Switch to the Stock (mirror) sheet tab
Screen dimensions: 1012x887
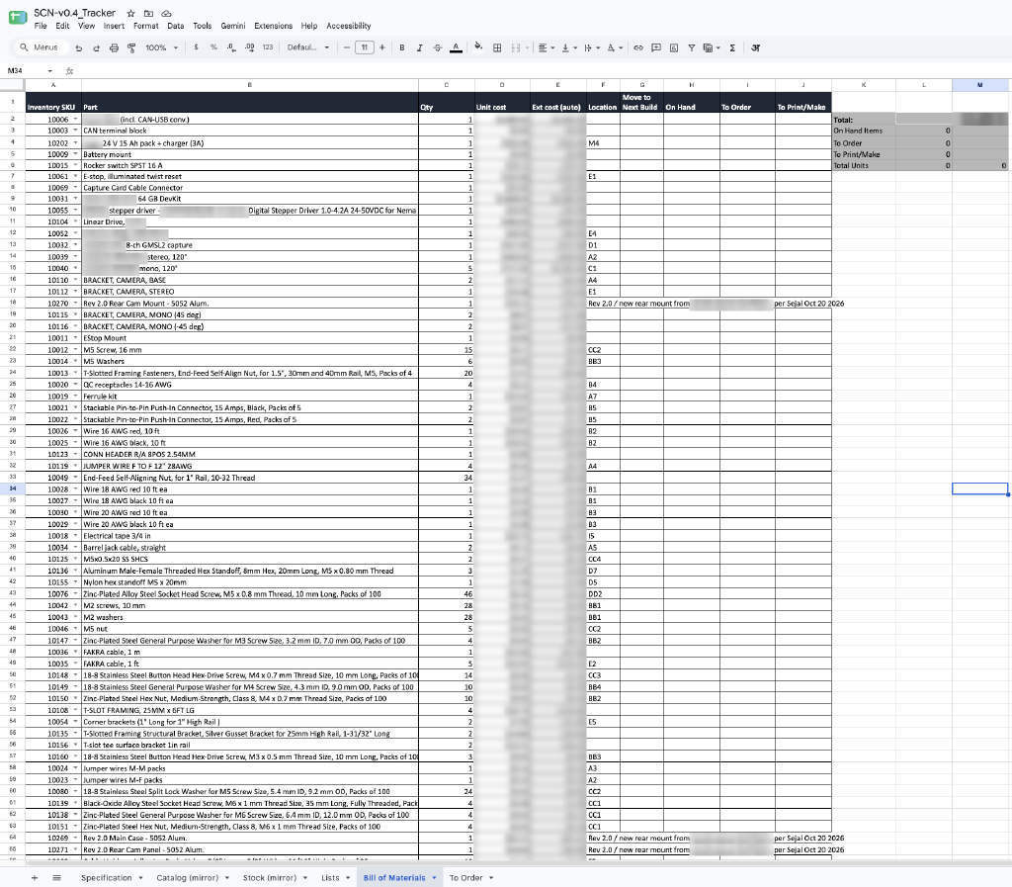click(x=270, y=877)
